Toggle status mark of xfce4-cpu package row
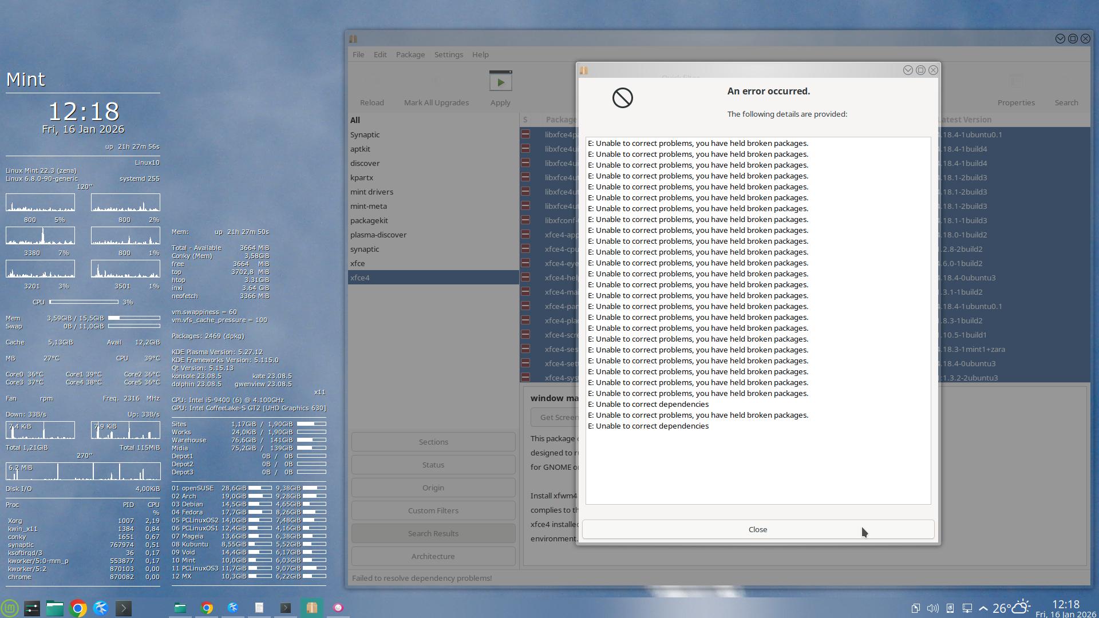Screen dimensions: 1099x618 (525, 249)
